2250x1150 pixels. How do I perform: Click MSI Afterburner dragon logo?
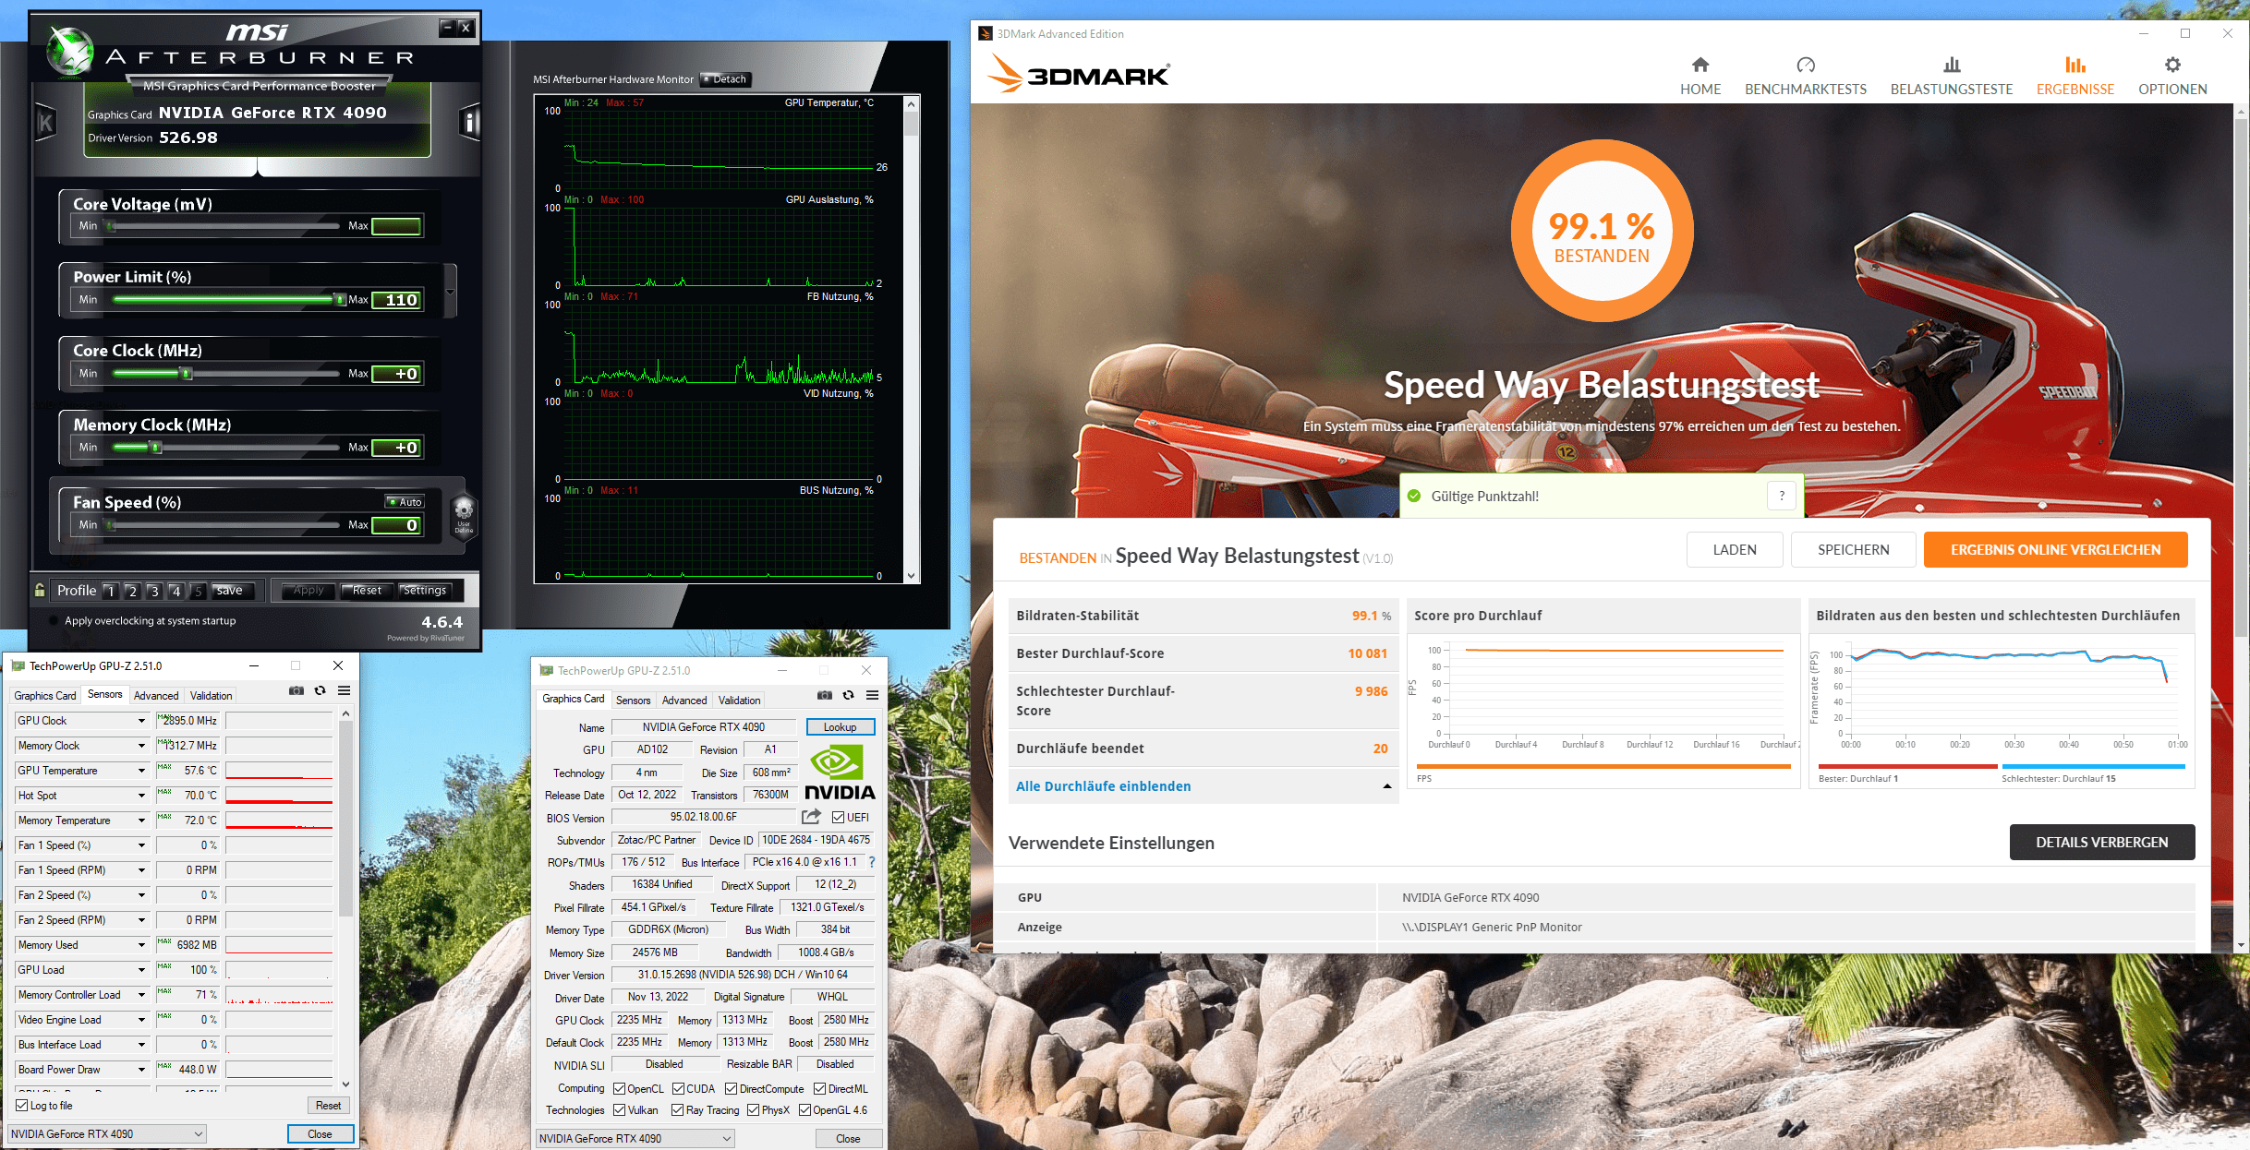(x=70, y=52)
